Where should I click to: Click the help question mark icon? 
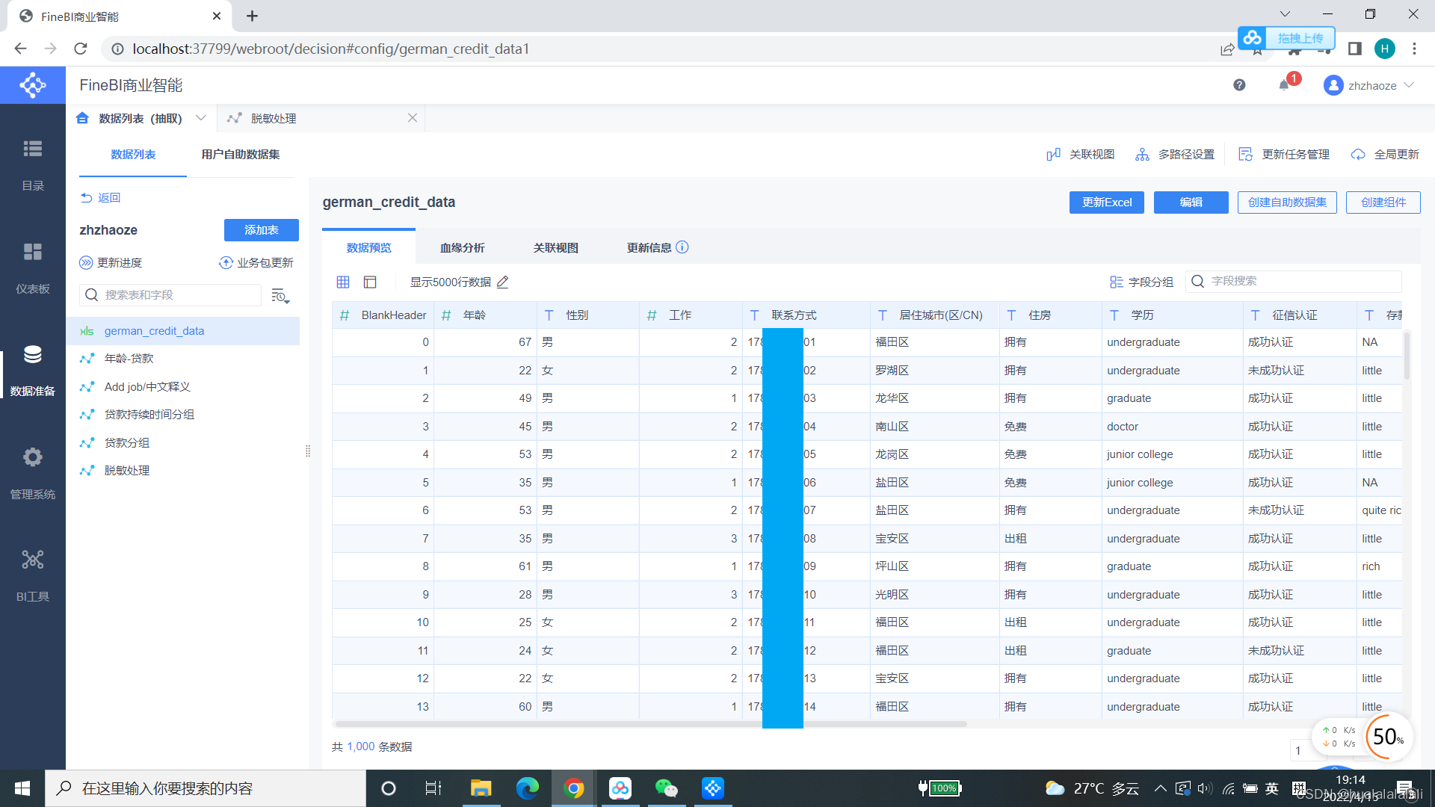pos(1239,85)
